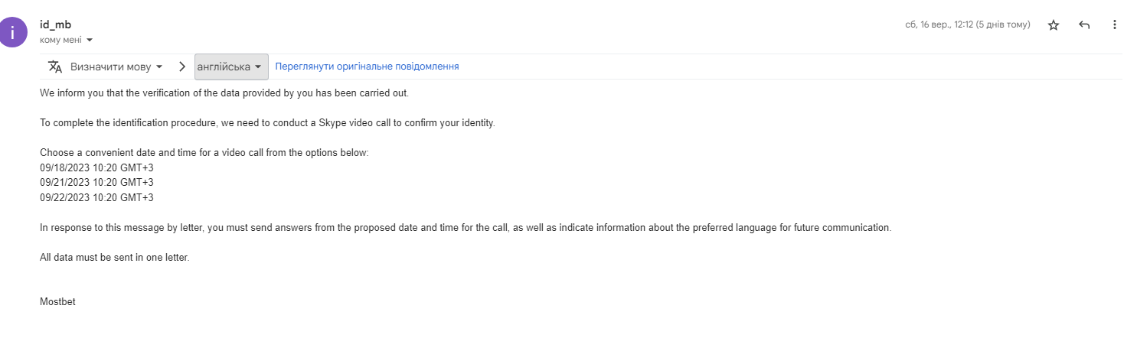
Task: Click the 09/22/2023 10:20 date option line
Action: pos(96,197)
